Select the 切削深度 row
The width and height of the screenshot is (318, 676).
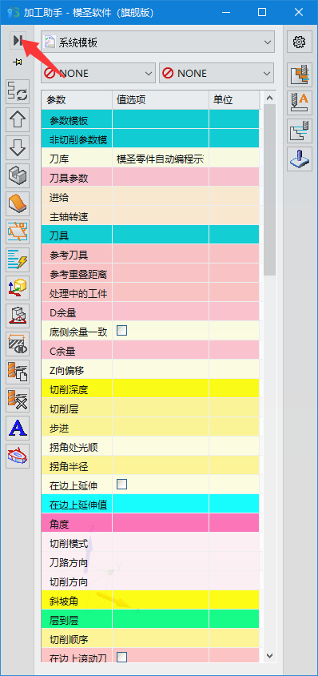tap(150, 388)
